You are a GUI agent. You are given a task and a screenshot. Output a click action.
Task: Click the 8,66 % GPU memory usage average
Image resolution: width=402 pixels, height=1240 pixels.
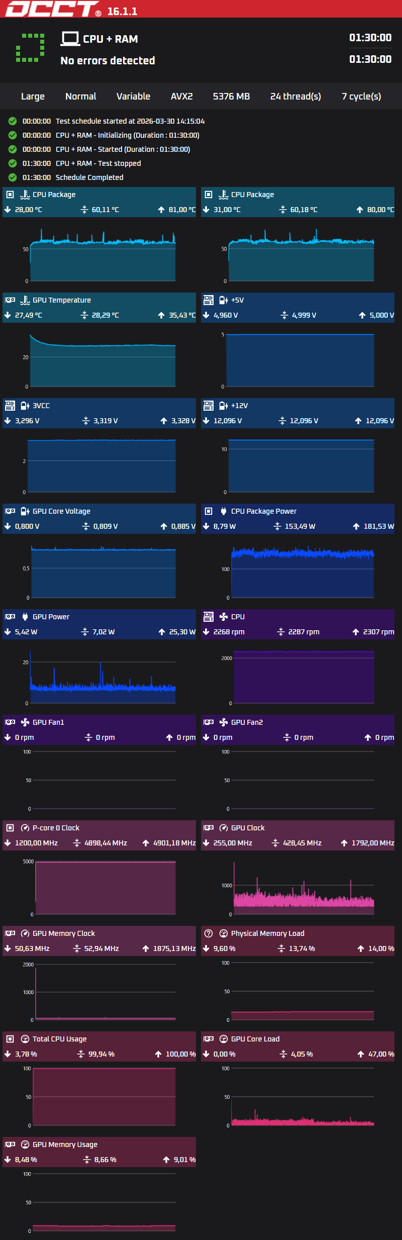pyautogui.click(x=105, y=1160)
